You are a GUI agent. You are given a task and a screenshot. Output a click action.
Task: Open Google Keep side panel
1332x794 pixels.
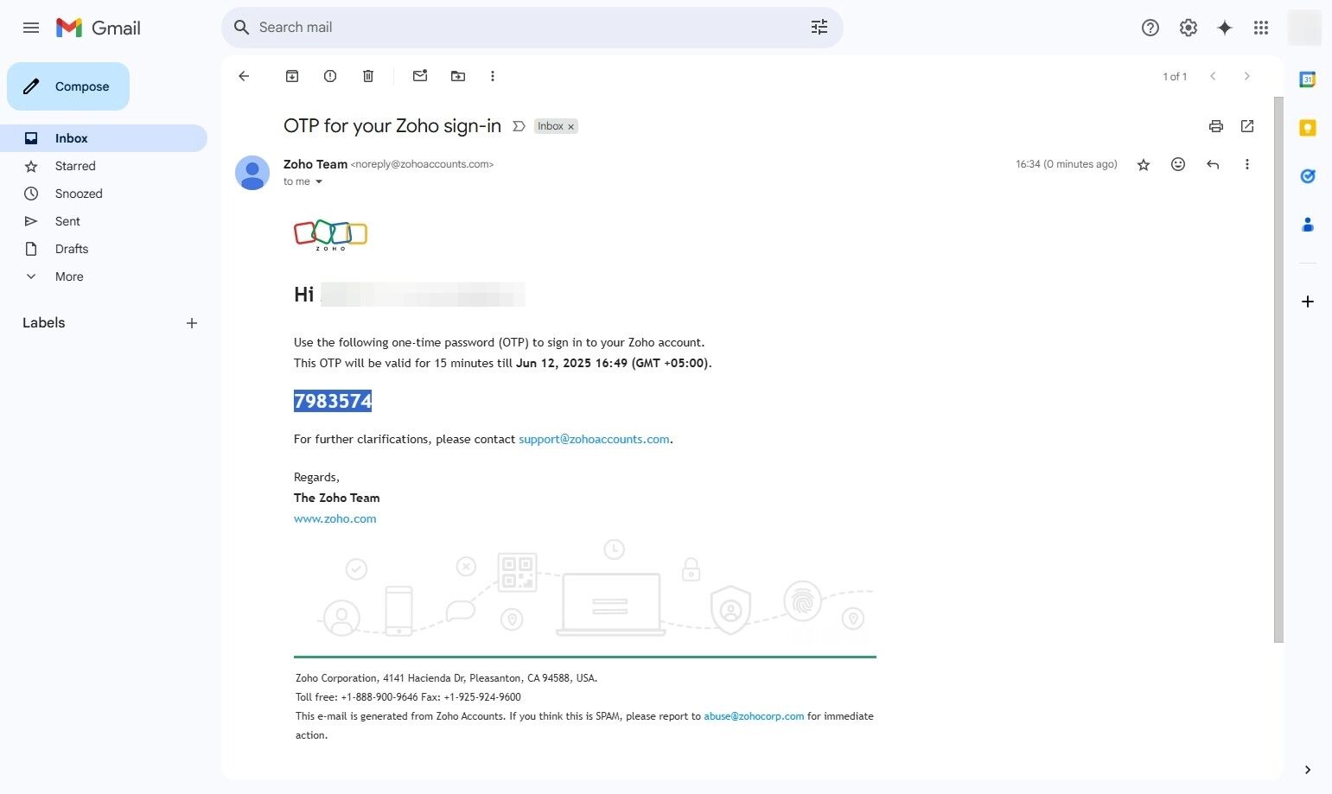tap(1308, 128)
